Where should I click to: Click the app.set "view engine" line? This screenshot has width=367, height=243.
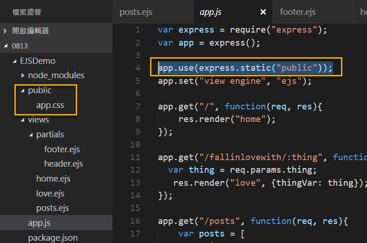pos(235,81)
